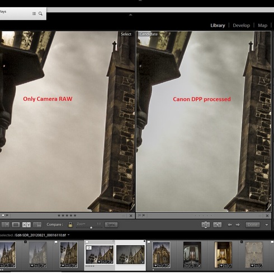
Task: Select next photo arrow
Action: click(x=238, y=225)
